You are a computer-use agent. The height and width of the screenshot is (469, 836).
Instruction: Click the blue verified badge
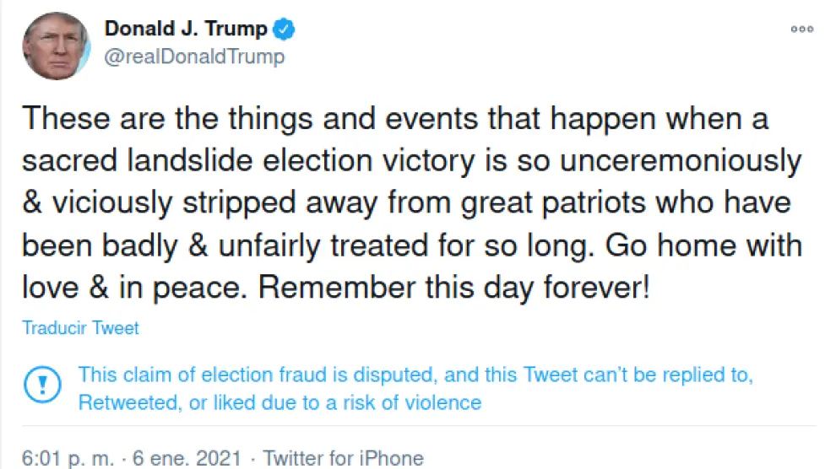tap(285, 29)
